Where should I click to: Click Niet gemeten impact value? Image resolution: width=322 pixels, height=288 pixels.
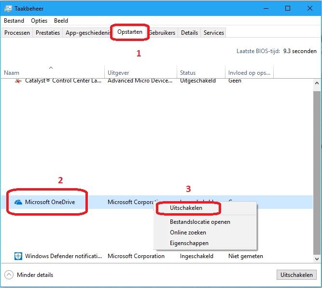[246, 256]
